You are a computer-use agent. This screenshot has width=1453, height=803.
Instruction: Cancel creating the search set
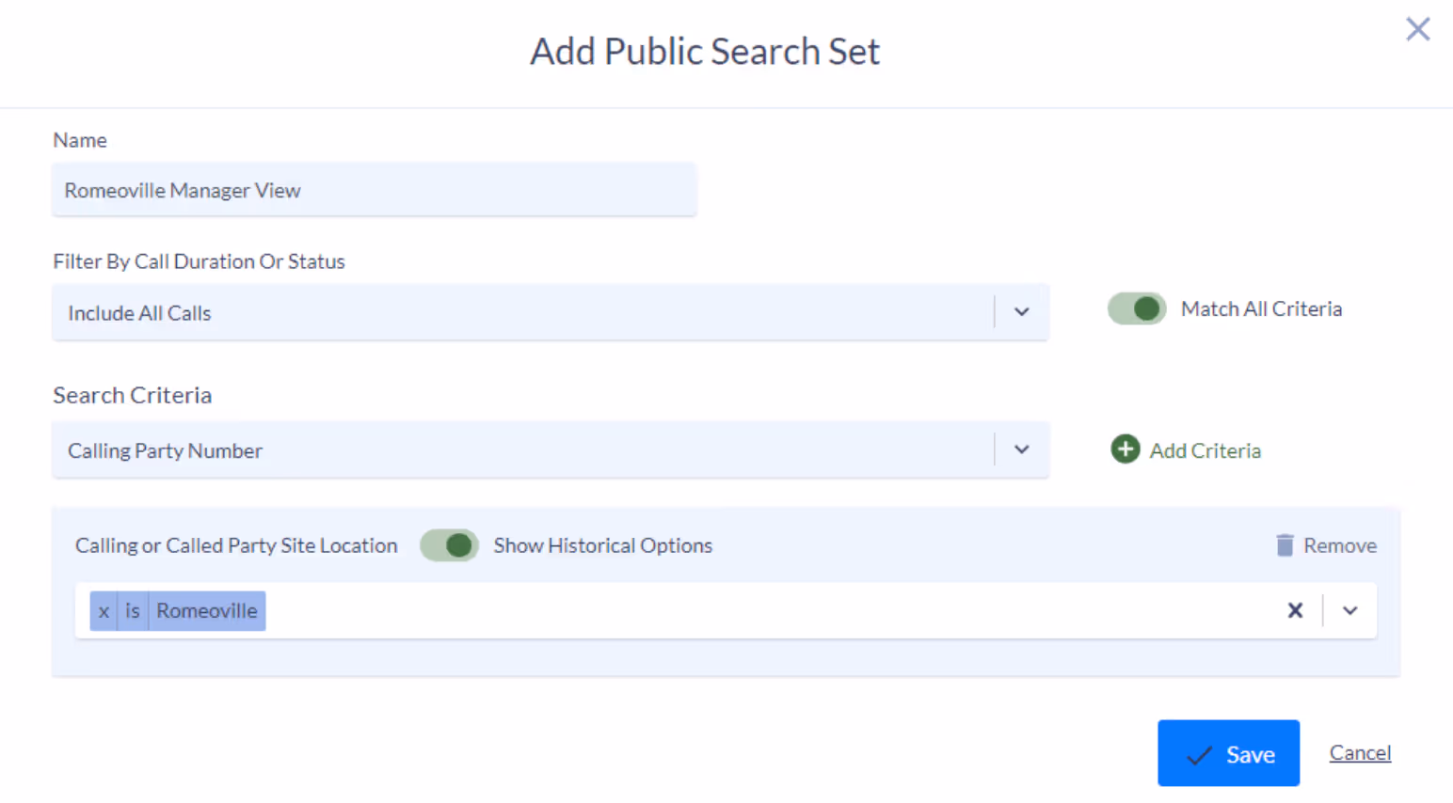click(1359, 752)
